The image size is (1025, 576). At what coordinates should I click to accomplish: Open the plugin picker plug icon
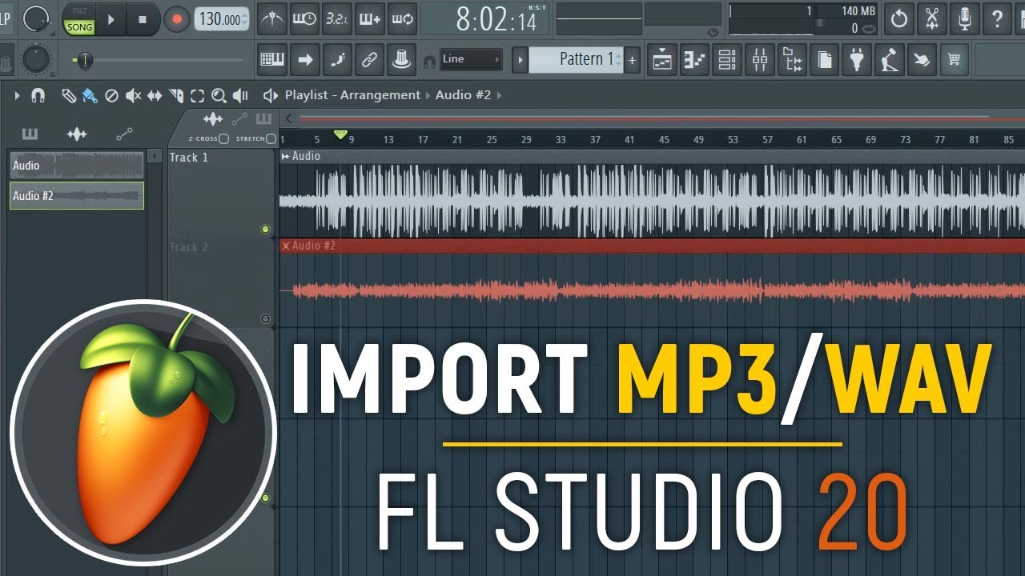pyautogui.click(x=857, y=59)
